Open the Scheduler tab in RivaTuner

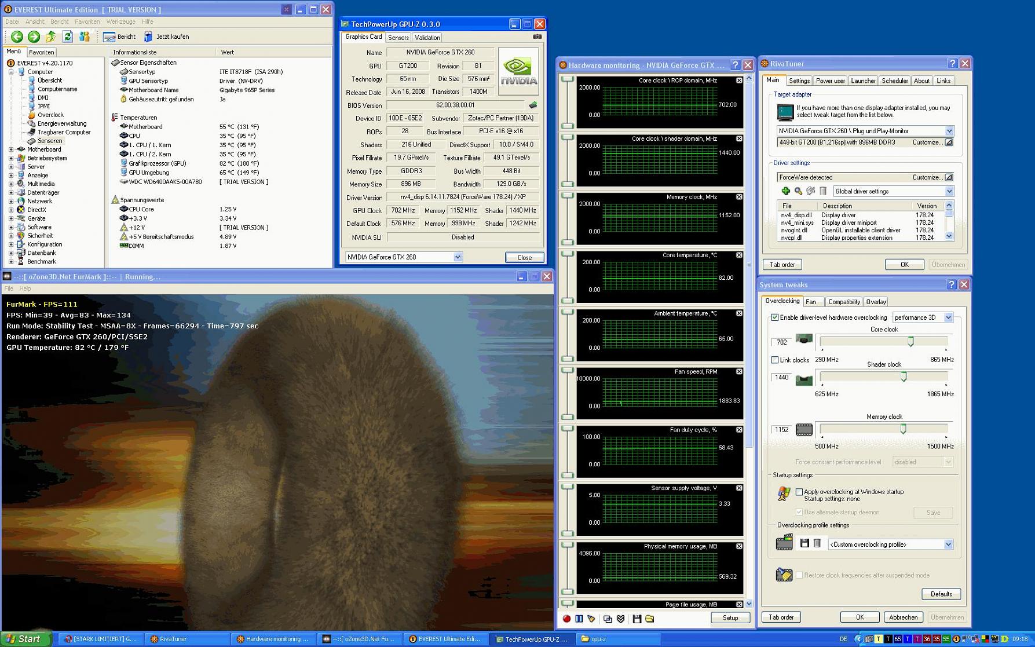[x=894, y=81]
